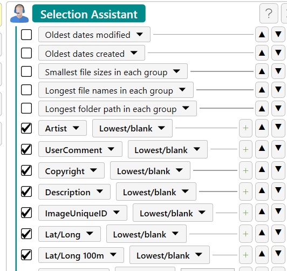Check Smallest file sizes in each group
Viewport: 287px width, 271px height.
click(x=26, y=71)
